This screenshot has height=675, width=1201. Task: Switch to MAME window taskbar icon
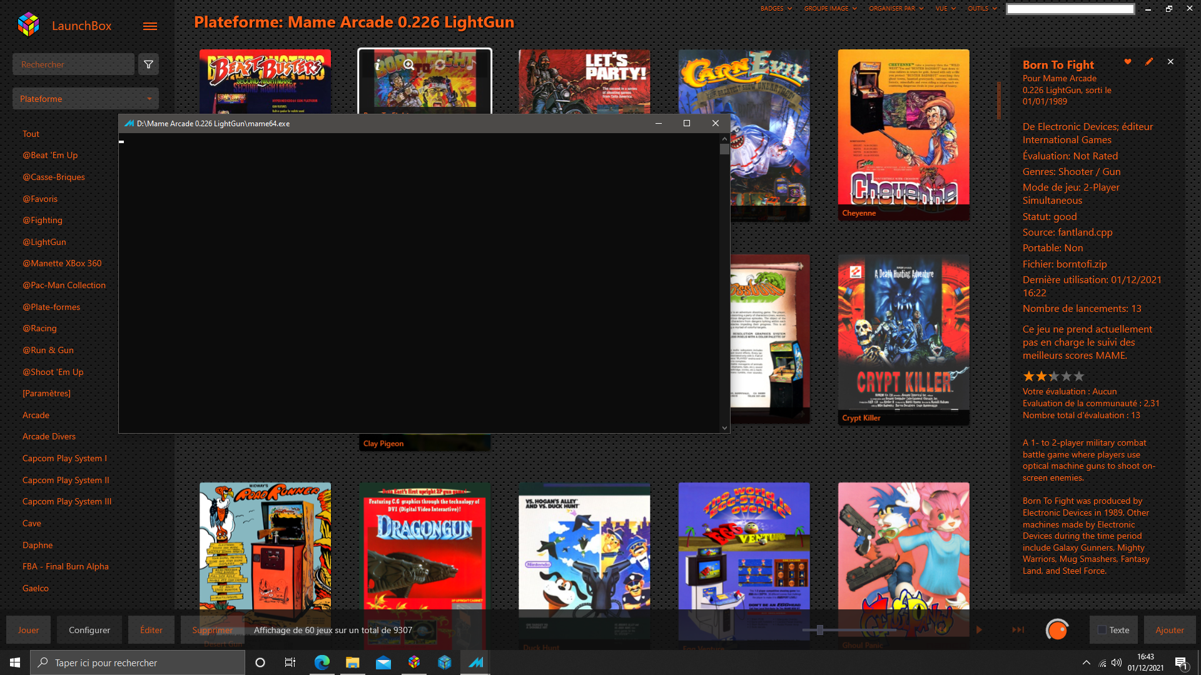pos(475,662)
